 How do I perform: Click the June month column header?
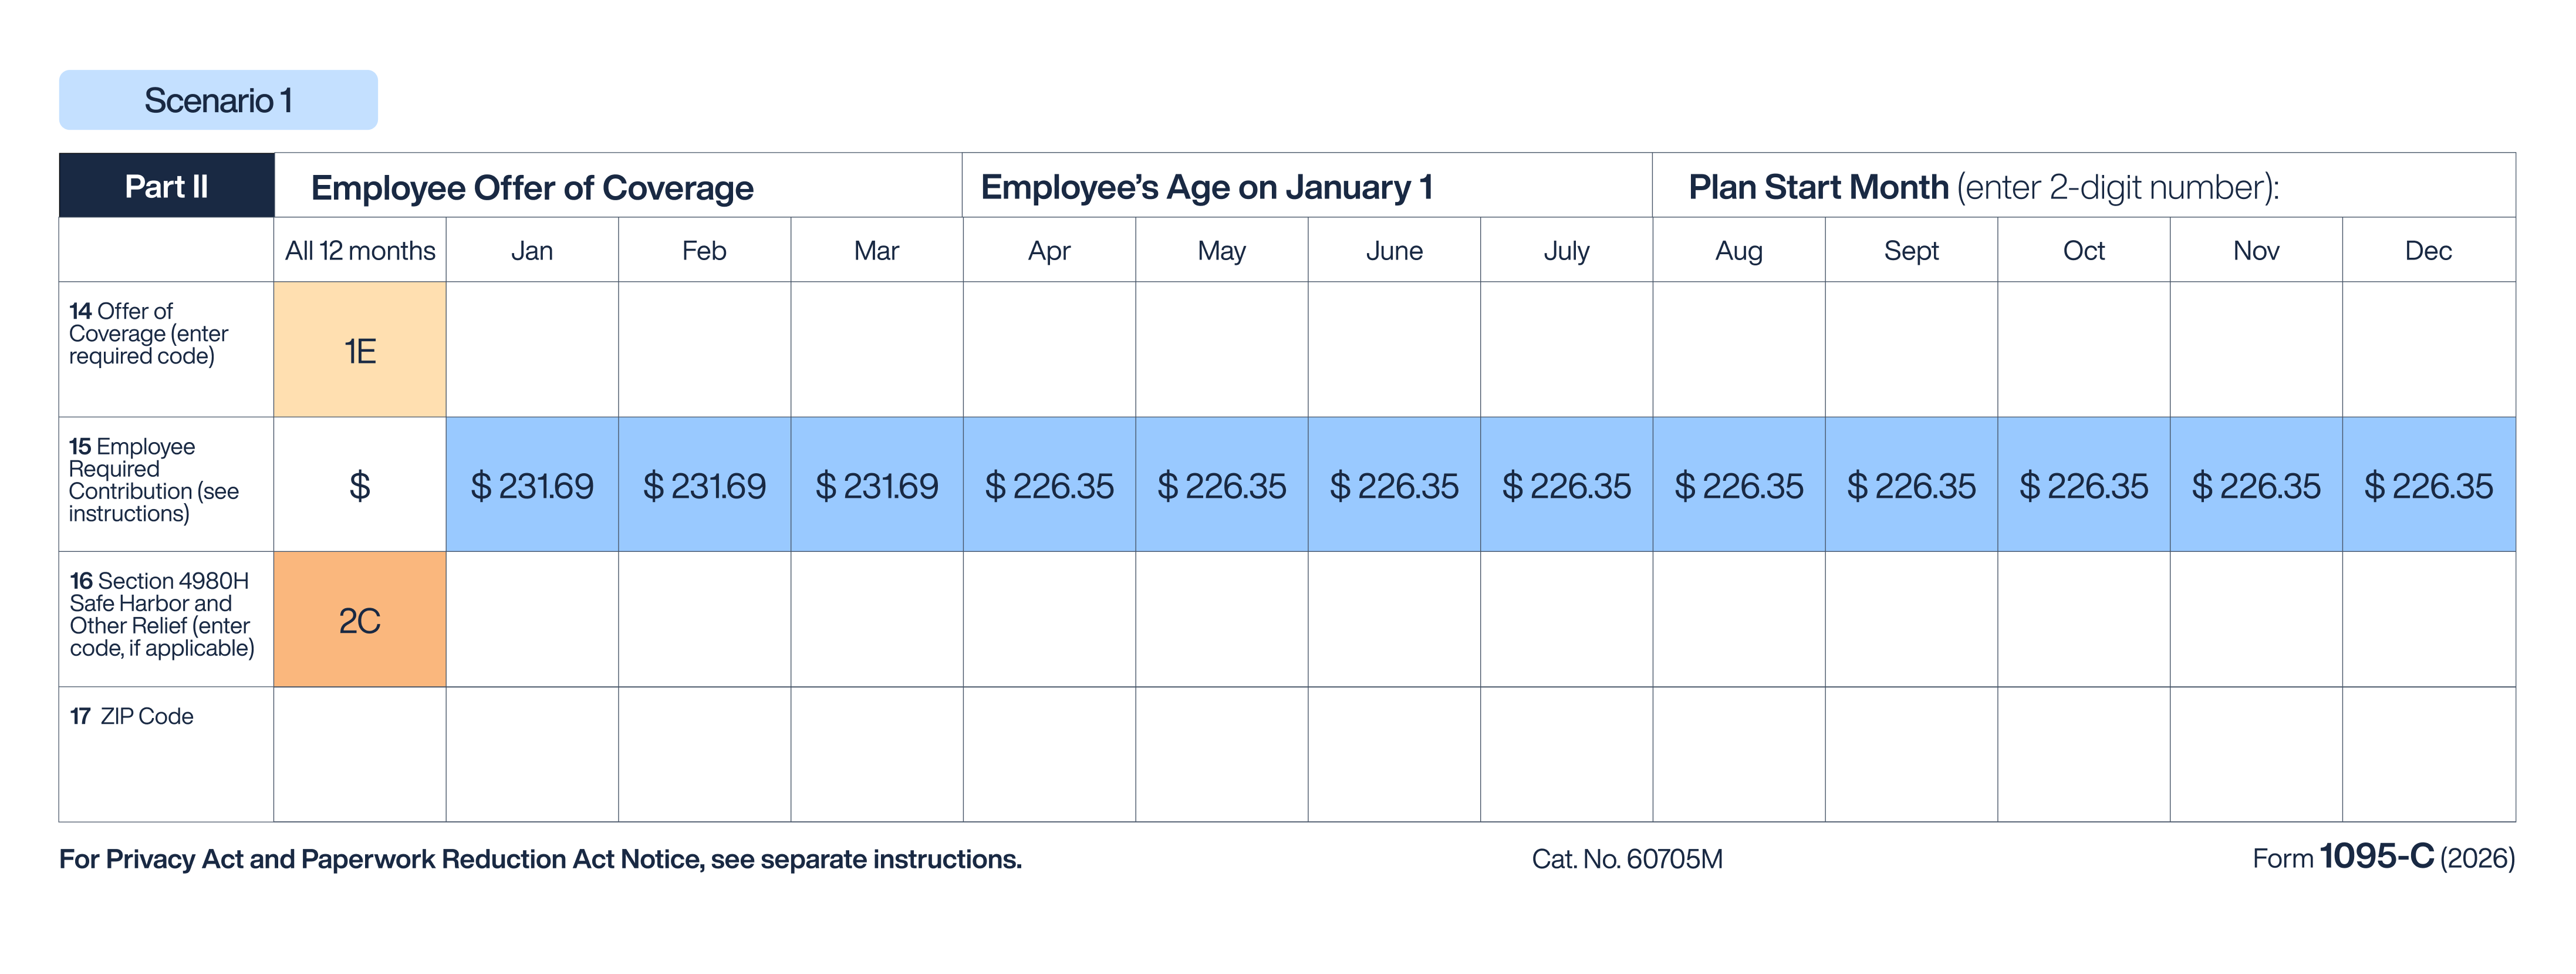[1394, 250]
